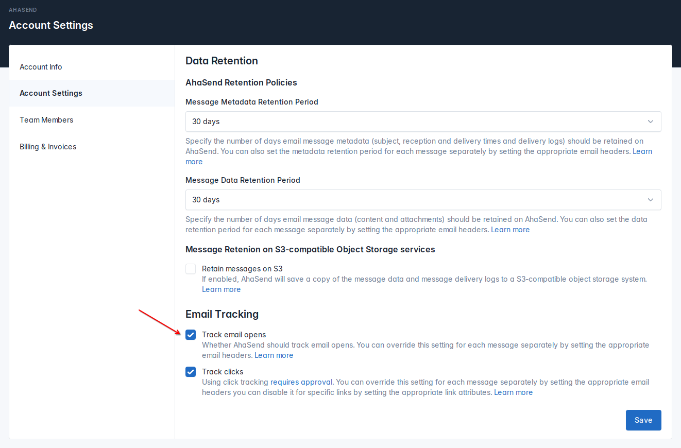Uncheck the Track email opens checkbox

pyautogui.click(x=191, y=335)
